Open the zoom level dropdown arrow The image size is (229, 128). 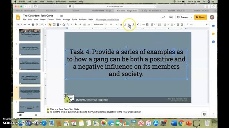pyautogui.click(x=45, y=25)
